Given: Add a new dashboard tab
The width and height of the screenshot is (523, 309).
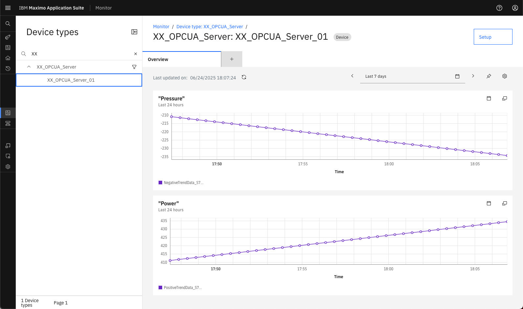Looking at the screenshot, I should [x=232, y=59].
